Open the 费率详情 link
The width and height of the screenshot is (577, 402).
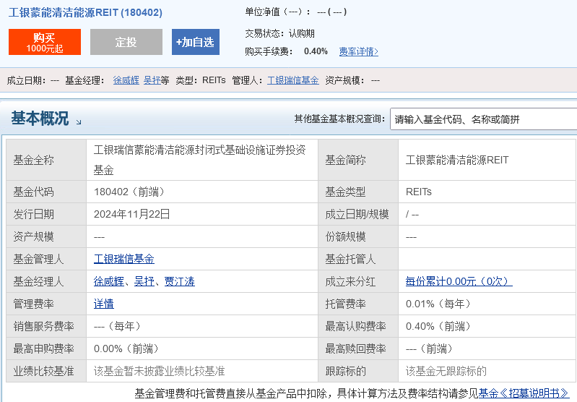coord(358,51)
